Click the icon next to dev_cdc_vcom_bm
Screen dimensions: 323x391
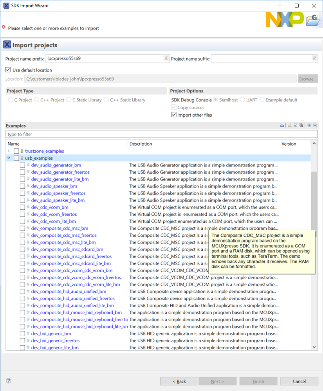coord(28,207)
